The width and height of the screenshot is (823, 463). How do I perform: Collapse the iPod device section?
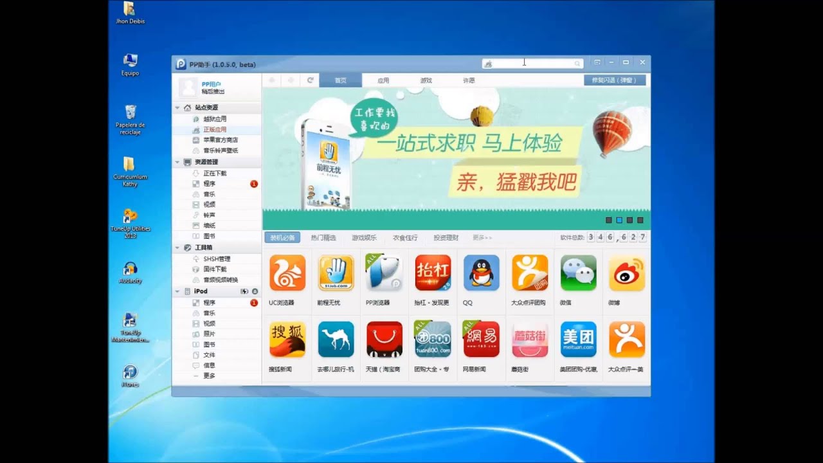pos(177,291)
